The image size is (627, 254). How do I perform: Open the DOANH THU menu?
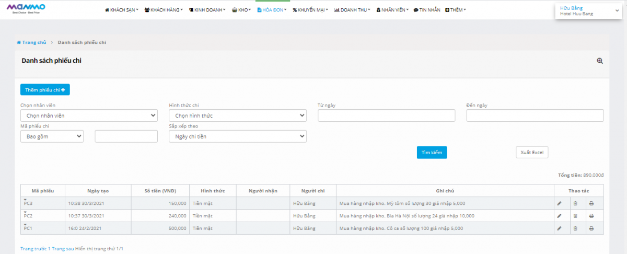[x=352, y=10]
